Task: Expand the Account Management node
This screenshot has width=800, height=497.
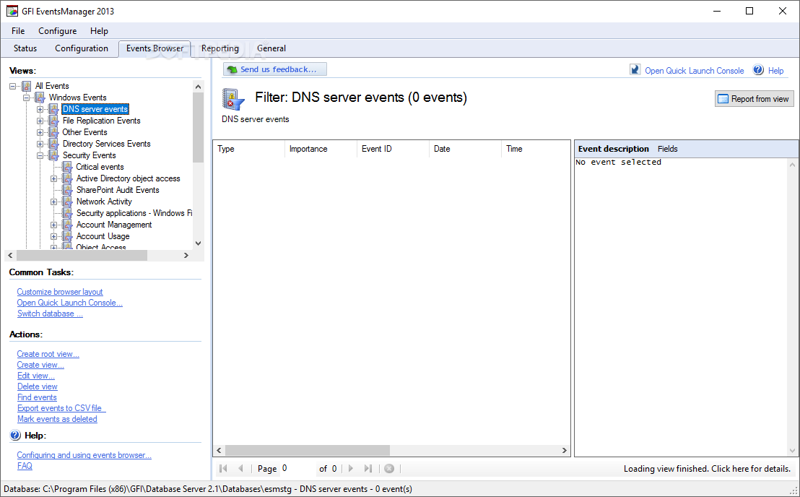Action: coord(53,225)
